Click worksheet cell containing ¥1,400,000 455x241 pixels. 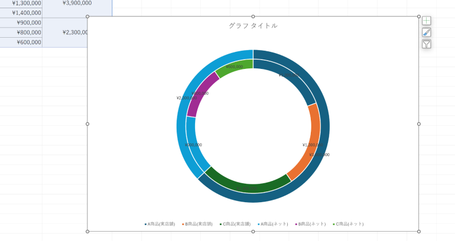click(21, 13)
